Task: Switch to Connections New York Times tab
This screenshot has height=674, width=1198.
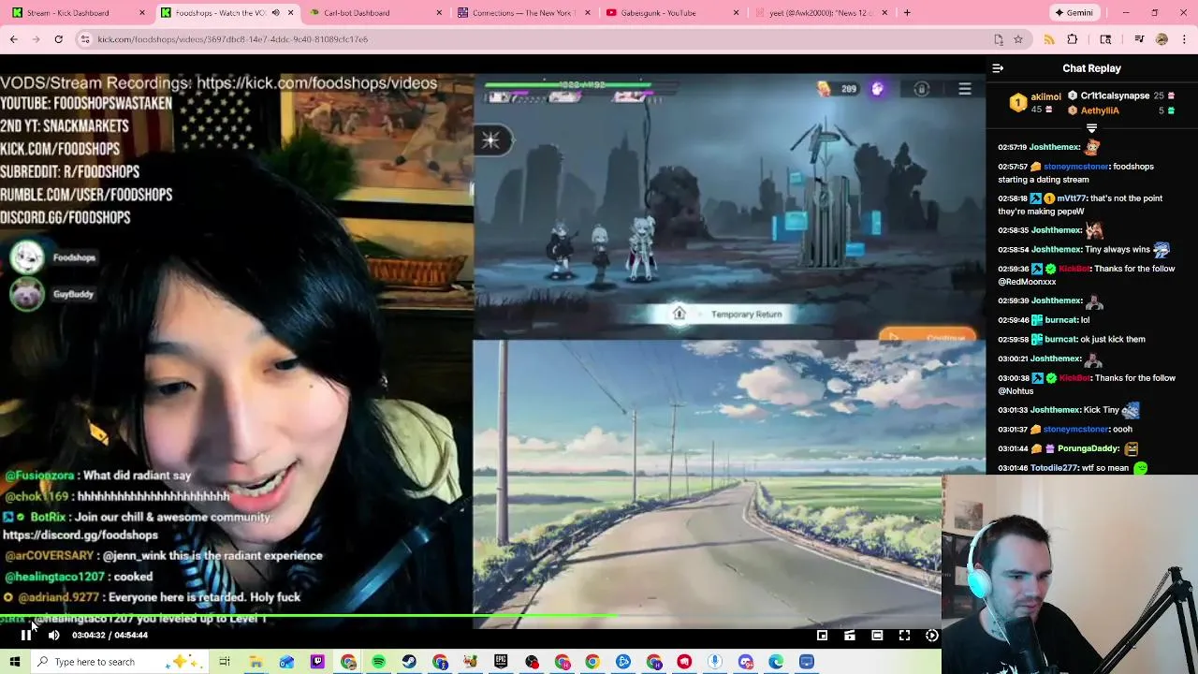Action: pos(524,13)
